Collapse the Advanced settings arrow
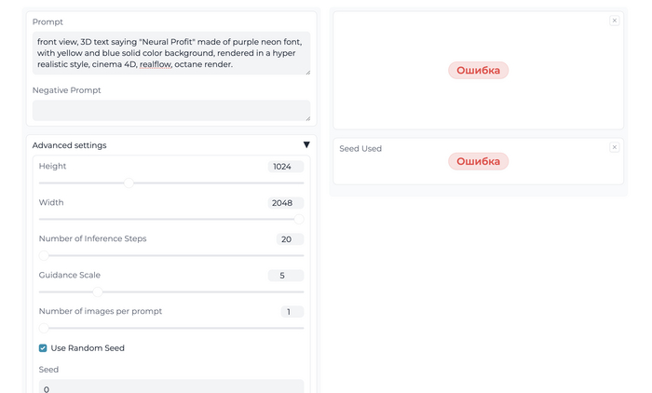Viewport: 652px width, 393px height. [x=306, y=145]
